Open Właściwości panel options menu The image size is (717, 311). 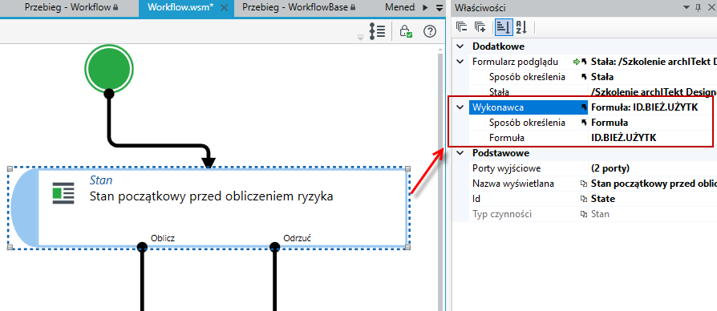[x=686, y=7]
